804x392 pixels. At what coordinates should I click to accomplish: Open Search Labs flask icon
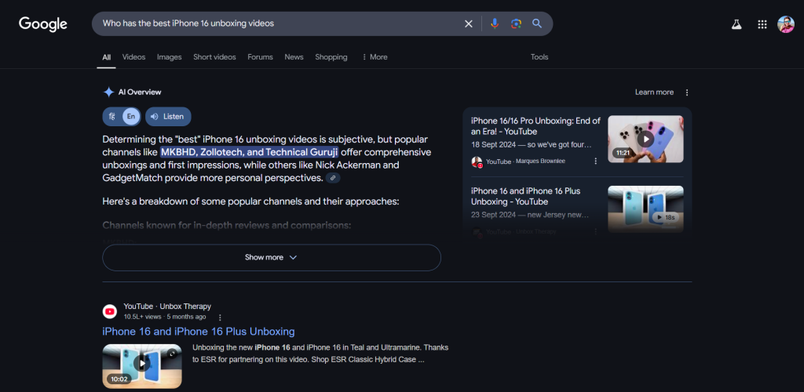click(x=736, y=24)
